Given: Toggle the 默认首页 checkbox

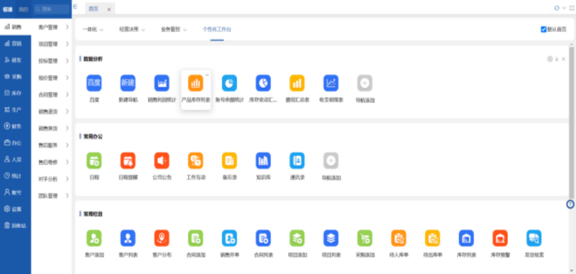Looking at the screenshot, I should pos(544,29).
